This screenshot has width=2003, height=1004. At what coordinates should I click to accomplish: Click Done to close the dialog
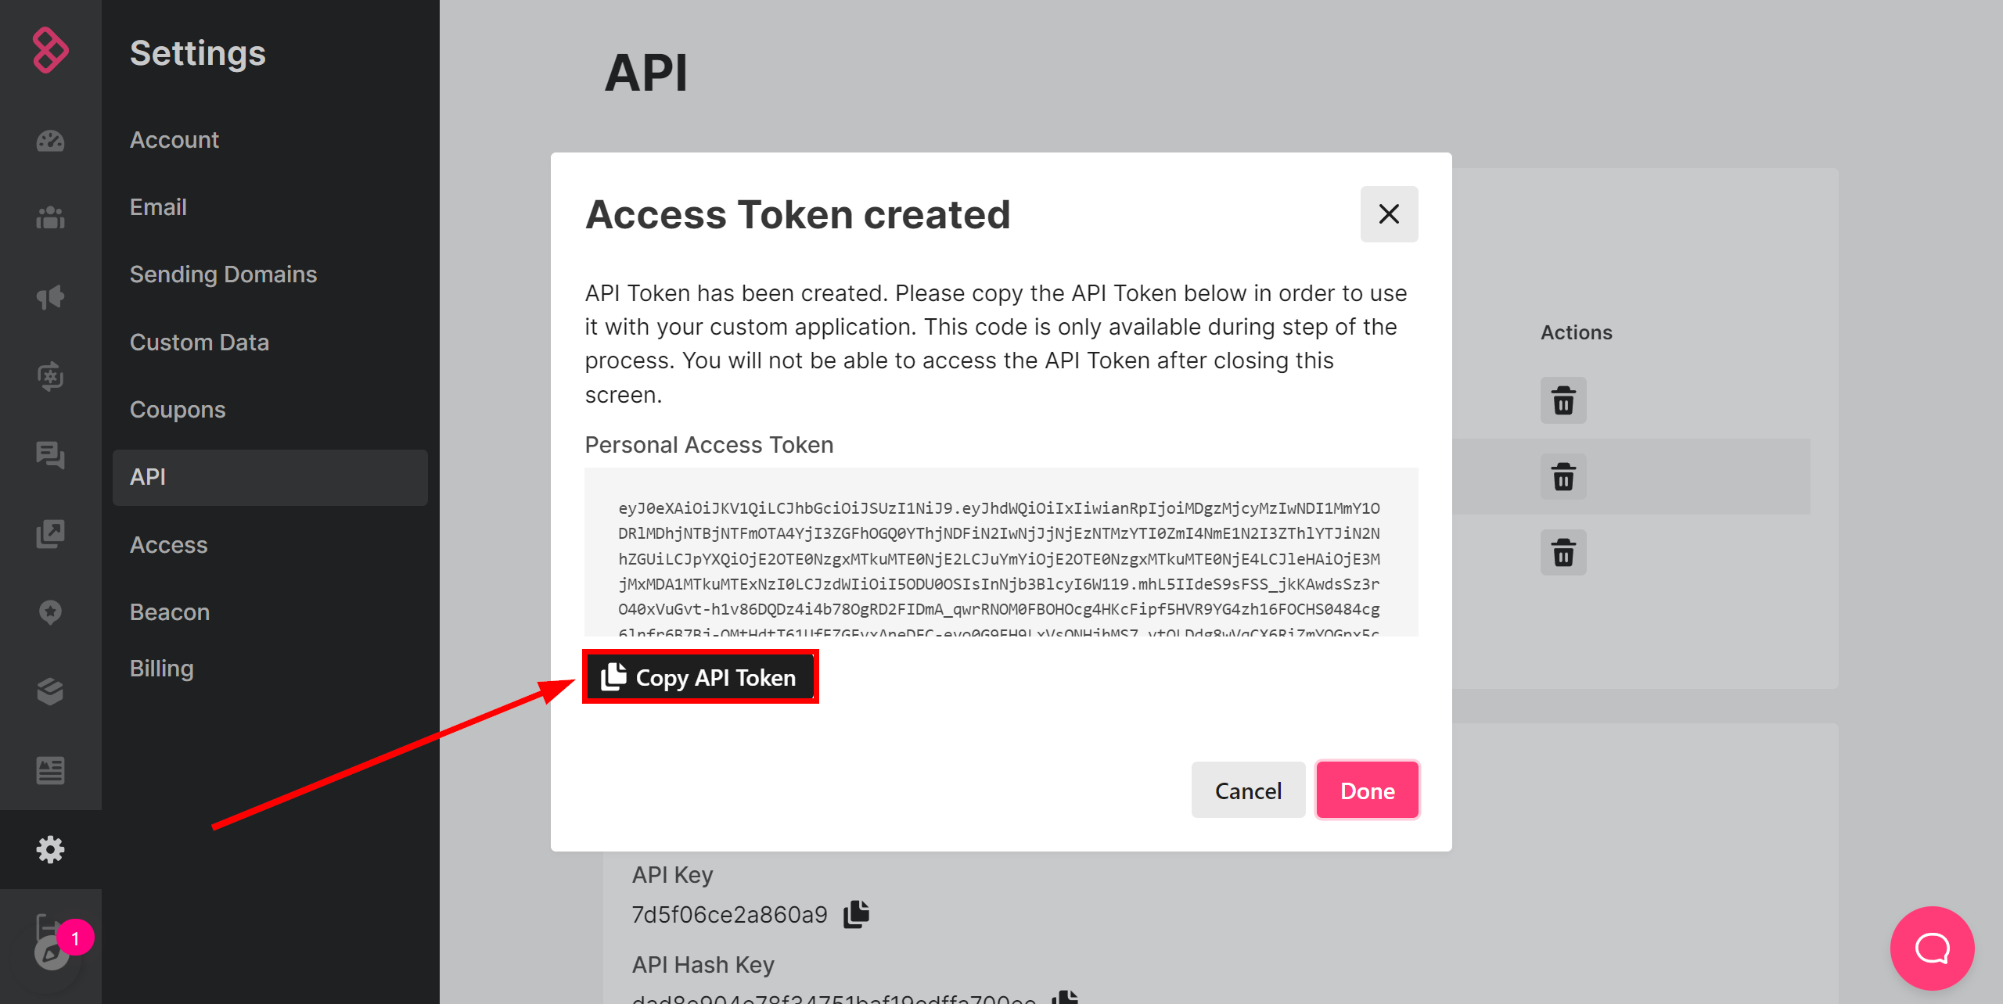tap(1366, 790)
